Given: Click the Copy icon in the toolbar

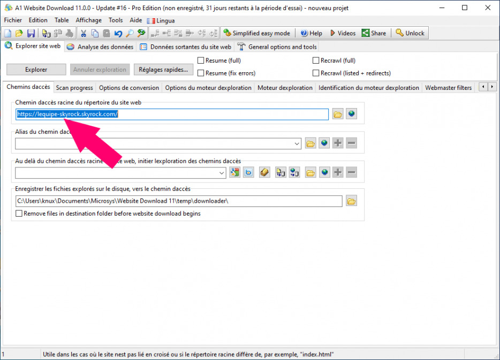Looking at the screenshot, I should (95, 33).
